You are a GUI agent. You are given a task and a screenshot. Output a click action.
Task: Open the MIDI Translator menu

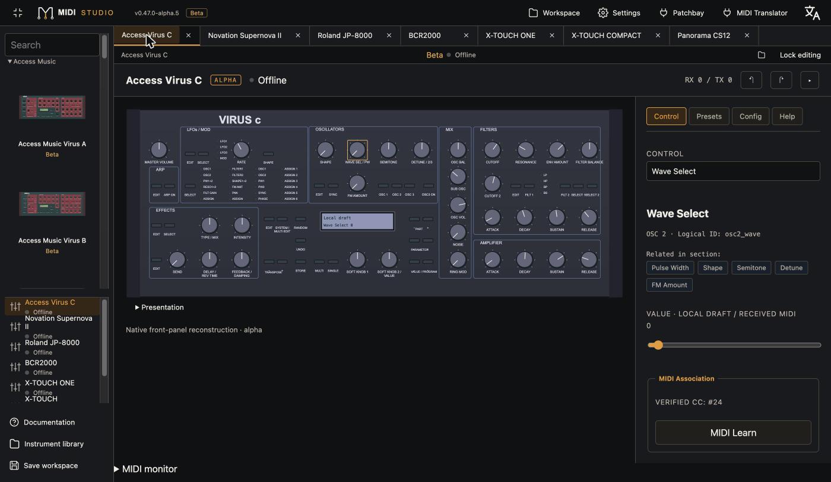tap(754, 12)
